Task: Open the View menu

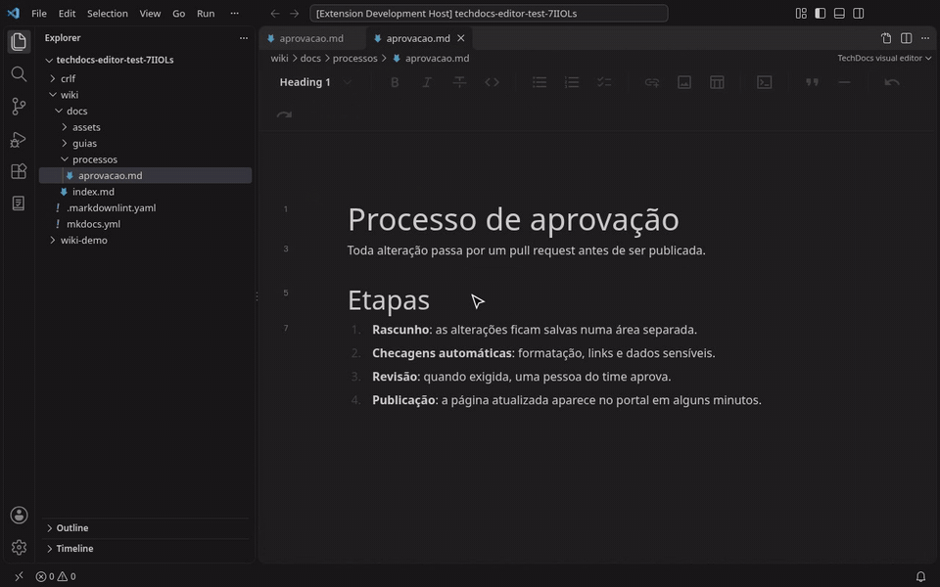Action: point(150,13)
